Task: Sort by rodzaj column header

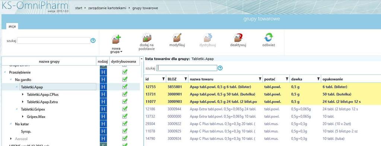Action: pyautogui.click(x=103, y=62)
